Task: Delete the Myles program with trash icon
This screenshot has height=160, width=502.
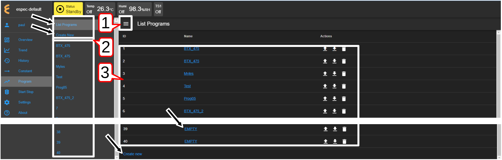Action: point(344,74)
